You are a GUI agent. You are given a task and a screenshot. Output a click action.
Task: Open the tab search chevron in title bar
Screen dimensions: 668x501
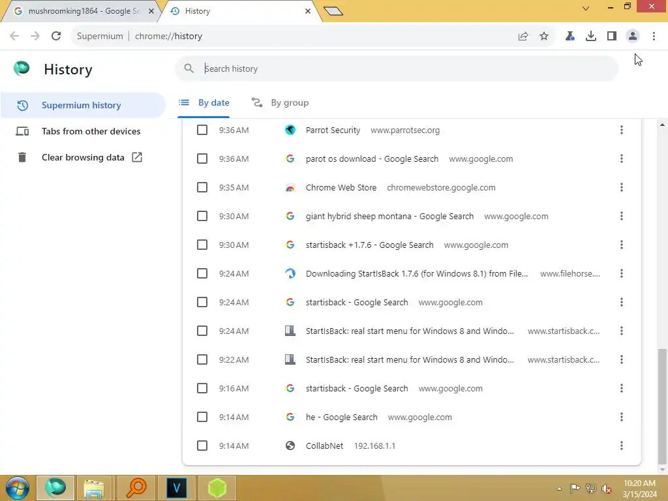click(586, 8)
